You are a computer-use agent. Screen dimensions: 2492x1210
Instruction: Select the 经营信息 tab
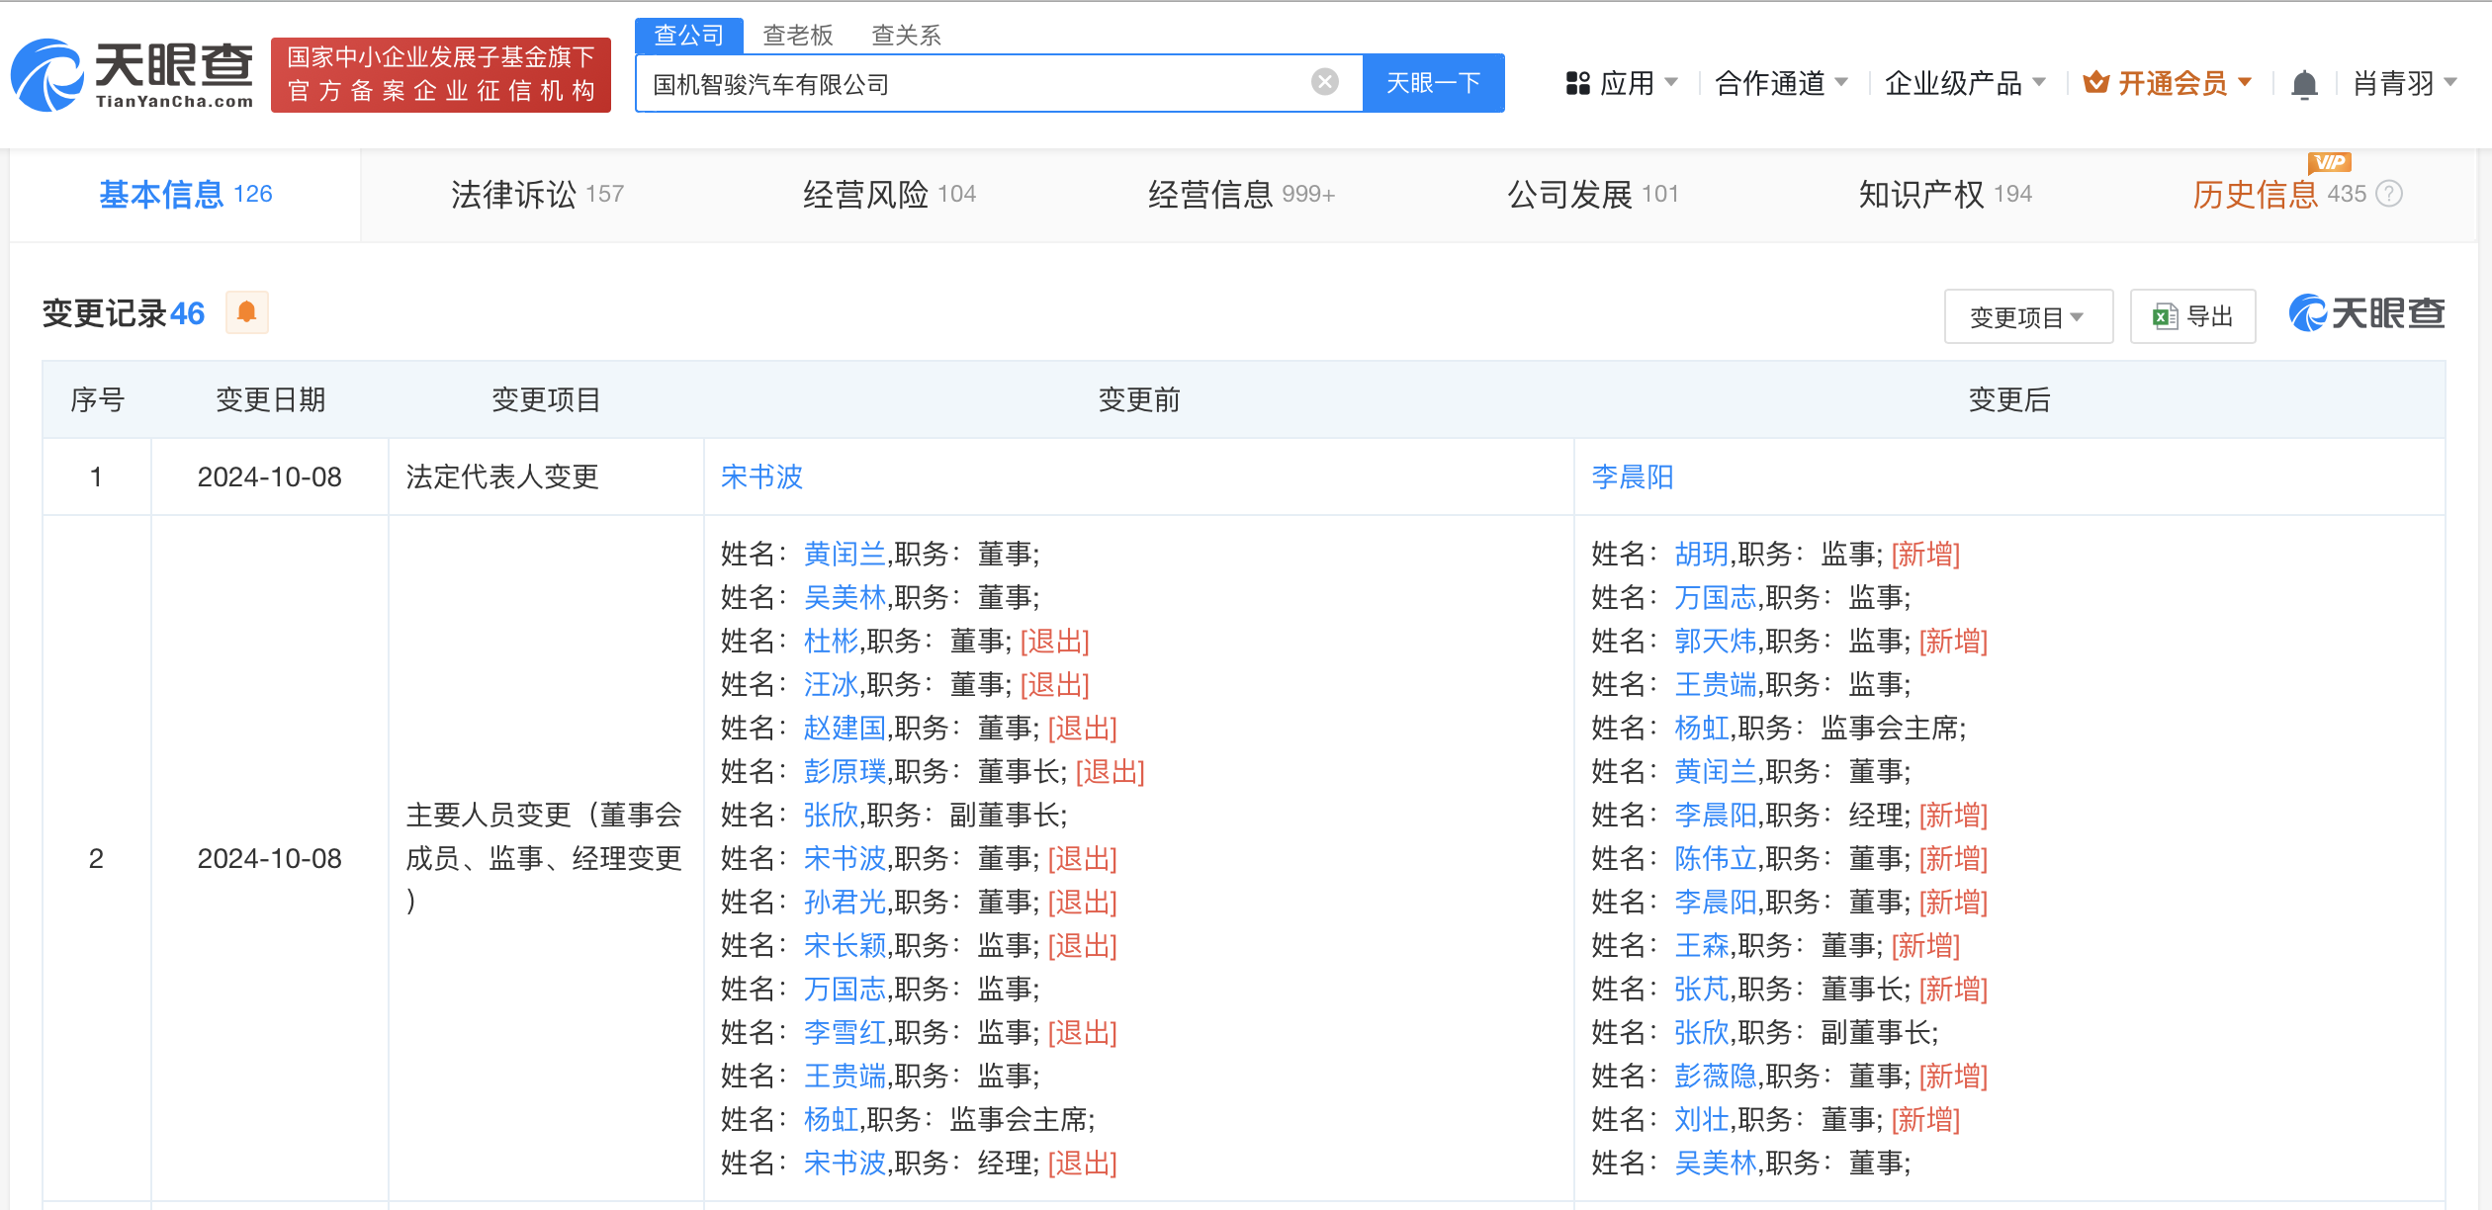pos(1241,195)
